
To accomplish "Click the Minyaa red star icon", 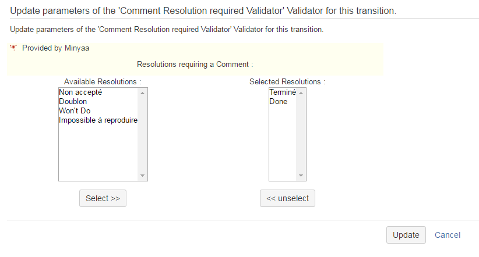I will [13, 48].
